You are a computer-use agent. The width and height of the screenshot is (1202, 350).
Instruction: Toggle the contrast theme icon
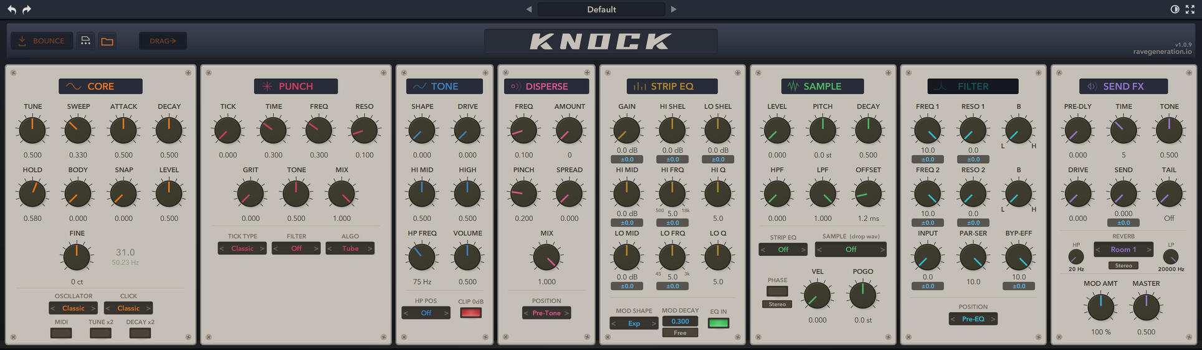pos(1175,9)
